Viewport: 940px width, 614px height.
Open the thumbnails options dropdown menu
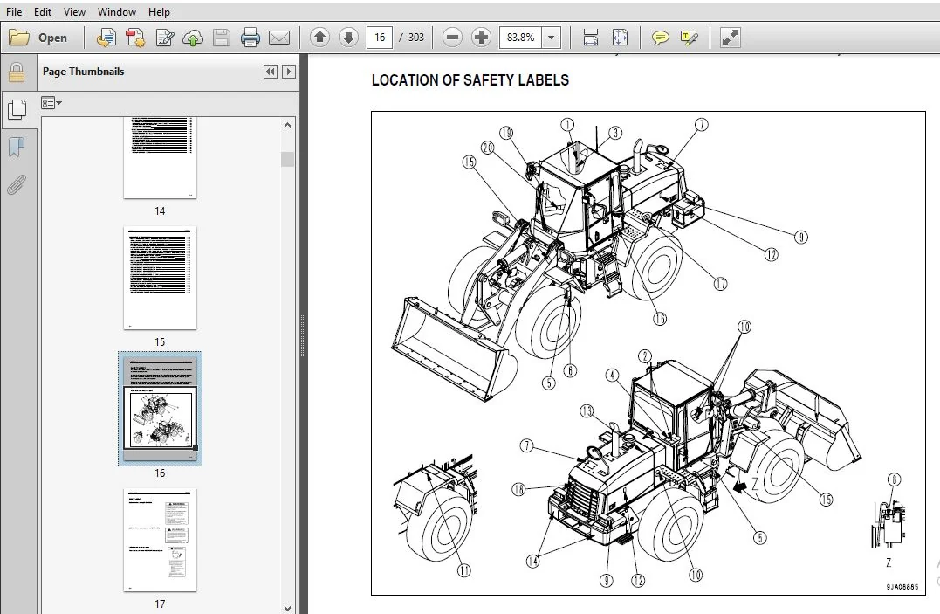click(x=51, y=103)
